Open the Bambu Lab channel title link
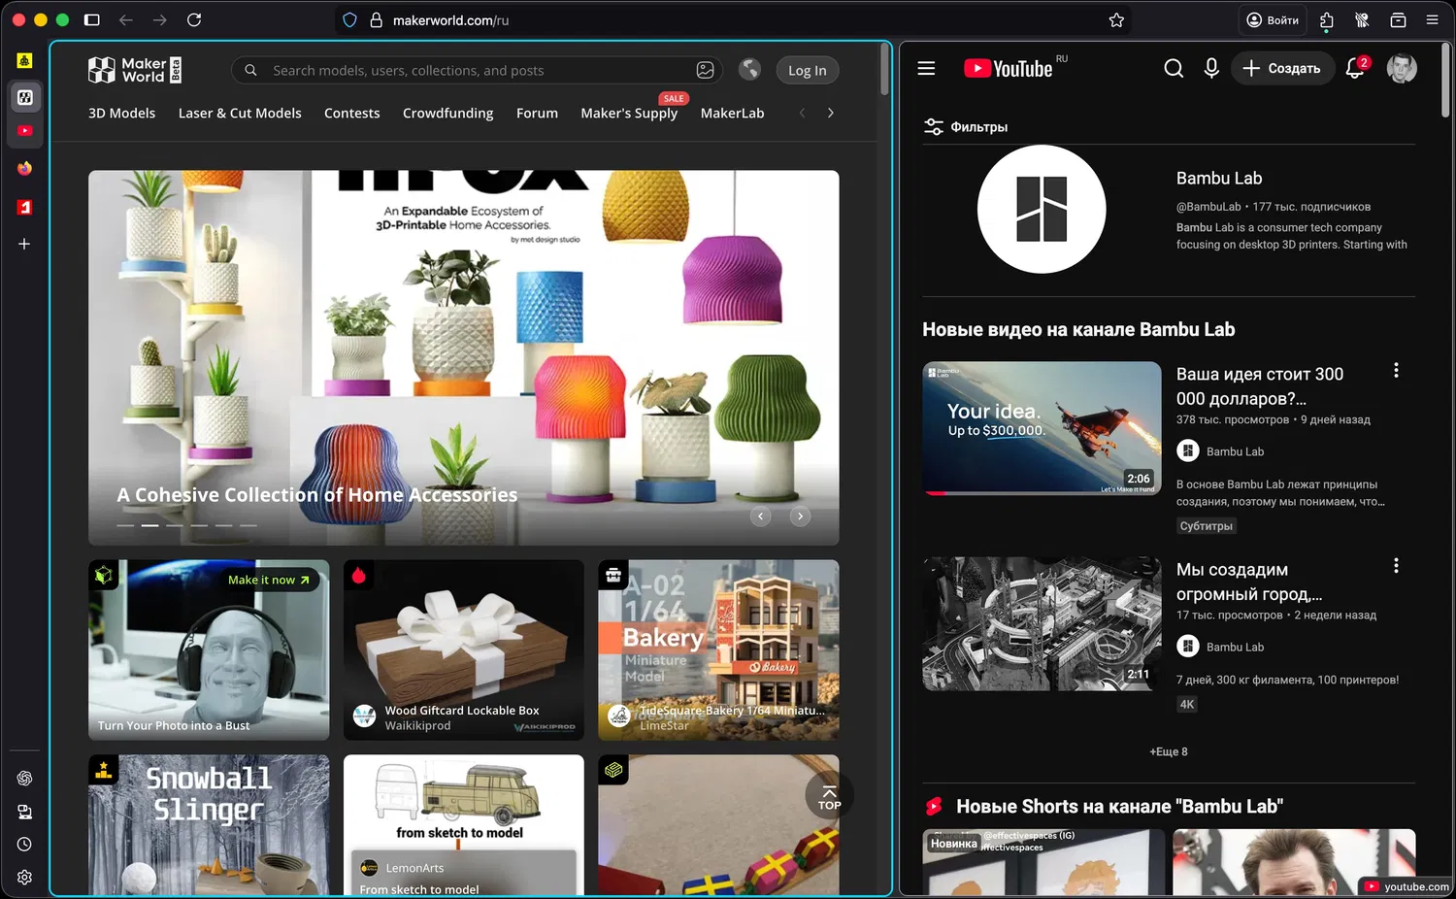The height and width of the screenshot is (899, 1456). pos(1219,179)
